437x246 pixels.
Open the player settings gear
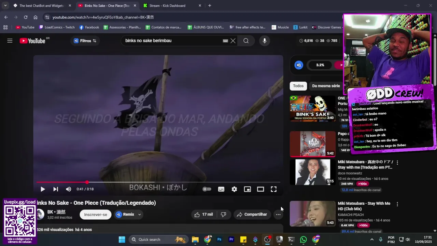point(234,189)
